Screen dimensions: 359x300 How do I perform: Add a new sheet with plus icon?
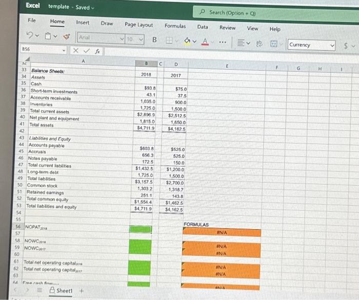tap(82, 291)
